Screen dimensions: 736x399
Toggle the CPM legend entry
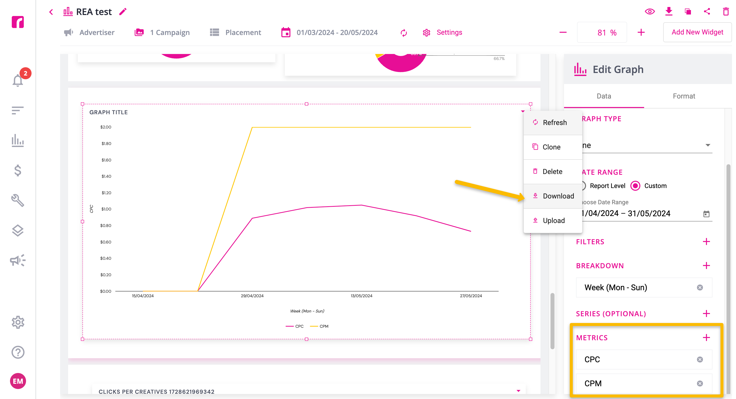pos(319,326)
